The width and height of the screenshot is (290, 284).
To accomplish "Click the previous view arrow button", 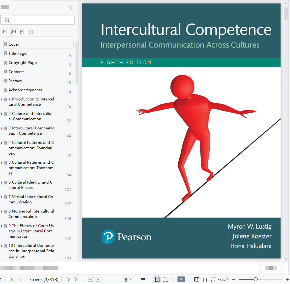I will pos(90,279).
